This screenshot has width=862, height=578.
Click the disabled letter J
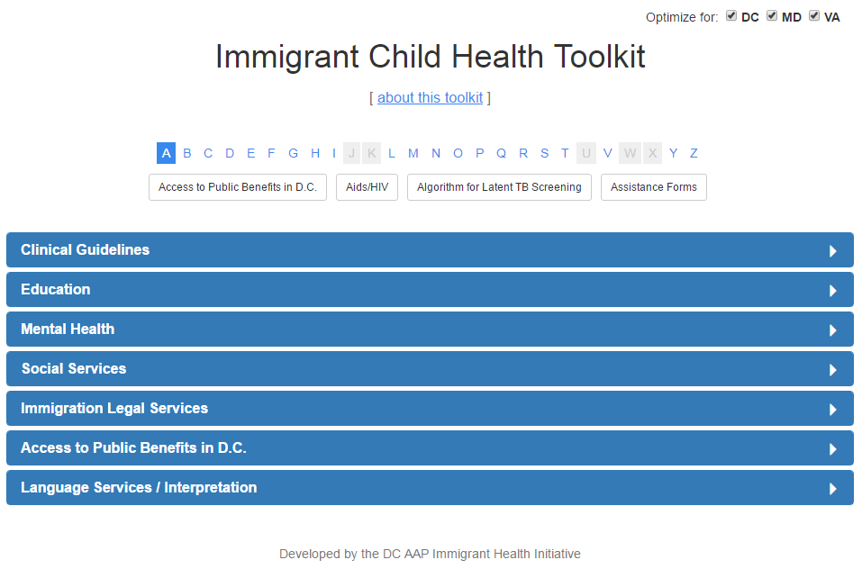[352, 153]
